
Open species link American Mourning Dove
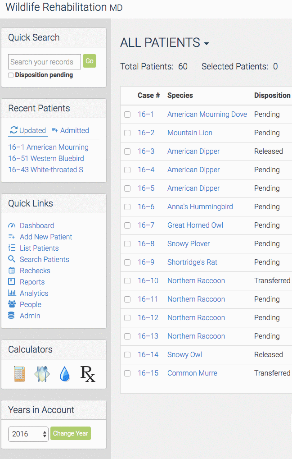[x=207, y=114]
